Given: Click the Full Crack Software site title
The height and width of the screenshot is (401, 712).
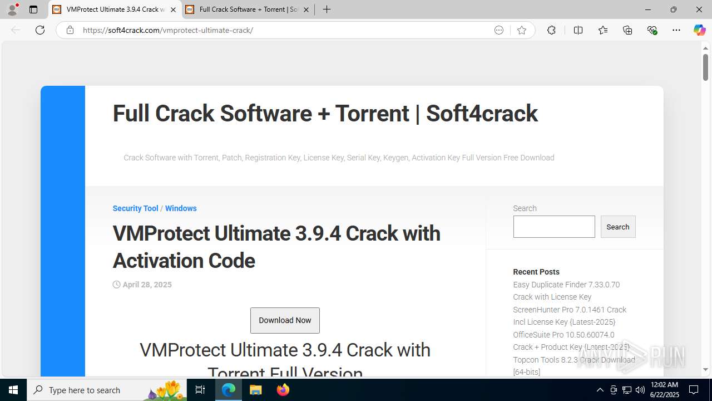Looking at the screenshot, I should point(325,114).
